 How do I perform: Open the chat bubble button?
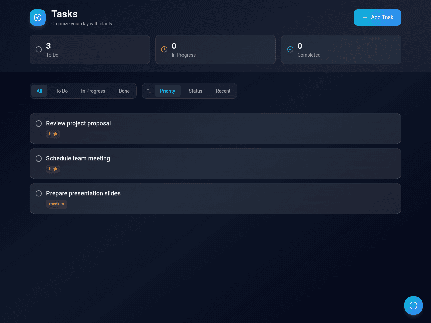coord(413,306)
